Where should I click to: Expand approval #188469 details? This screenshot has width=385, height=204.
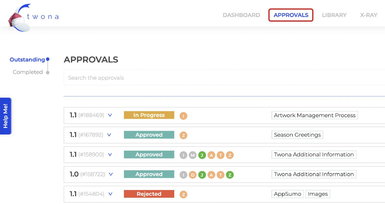point(110,115)
